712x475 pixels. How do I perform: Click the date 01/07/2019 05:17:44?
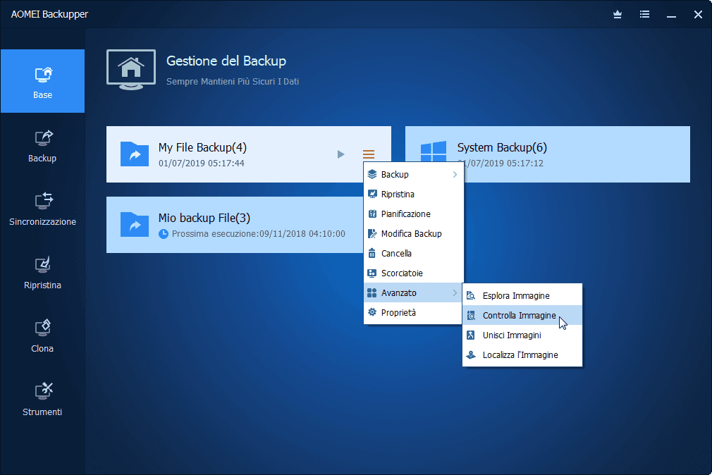[201, 164]
